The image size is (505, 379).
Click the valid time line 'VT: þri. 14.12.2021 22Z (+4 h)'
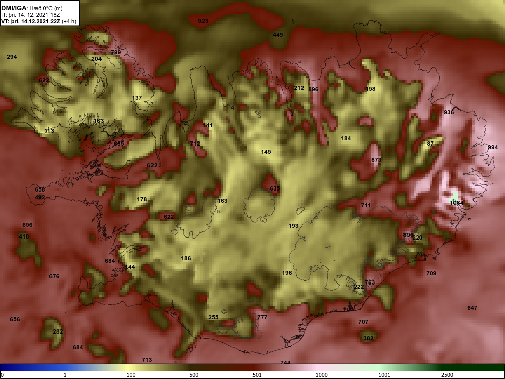click(39, 22)
